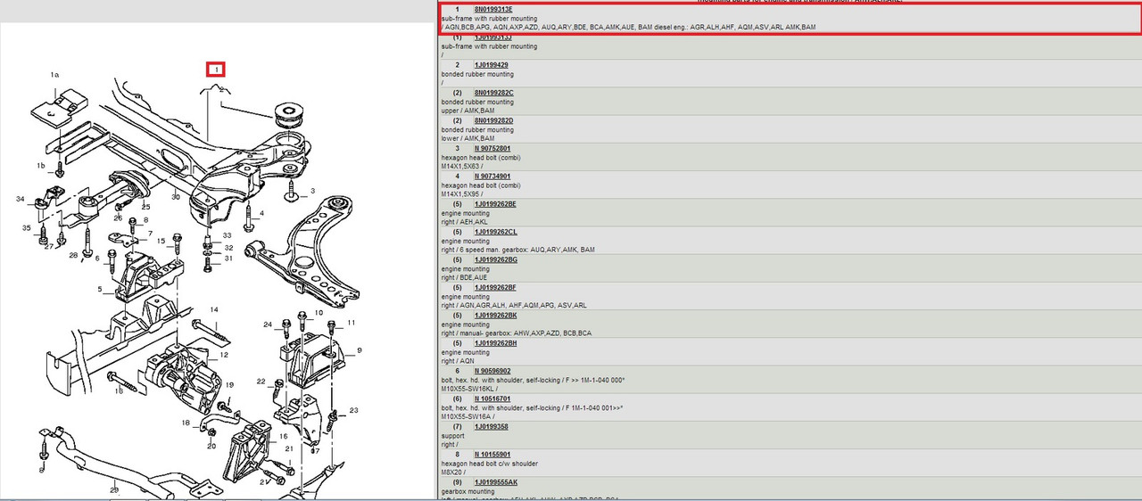Open self-locking bolt part N 90596902
The width and height of the screenshot is (1142, 501).
point(492,370)
